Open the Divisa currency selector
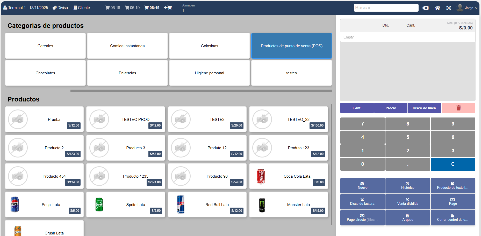481x236 pixels. (x=60, y=8)
